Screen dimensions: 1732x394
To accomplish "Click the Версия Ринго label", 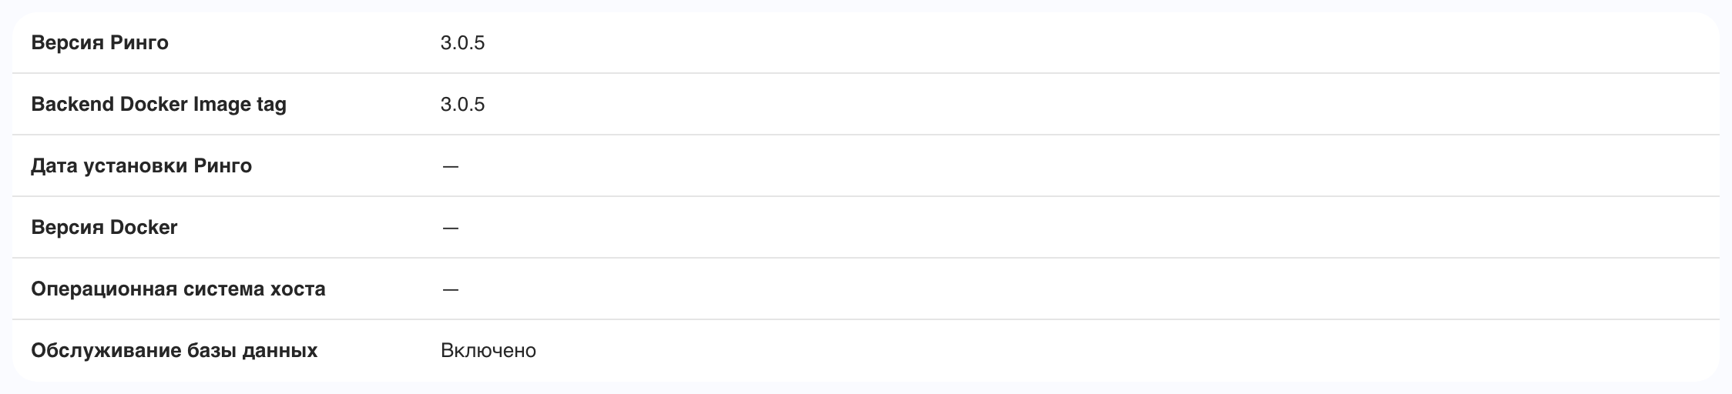I will 99,42.
